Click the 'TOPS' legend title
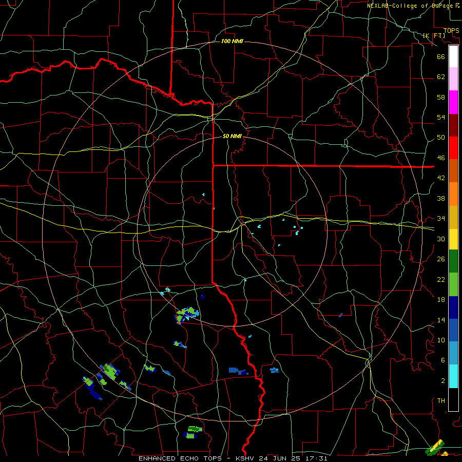This screenshot has height=462, width=462. [x=451, y=31]
